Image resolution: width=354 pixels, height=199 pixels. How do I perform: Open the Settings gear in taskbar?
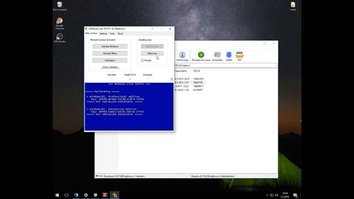[86, 195]
